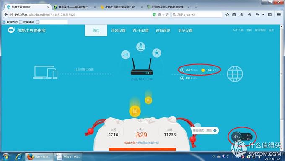This screenshot has width=285, height=161.
Task: Go to browser home page icon
Action: (249, 15)
